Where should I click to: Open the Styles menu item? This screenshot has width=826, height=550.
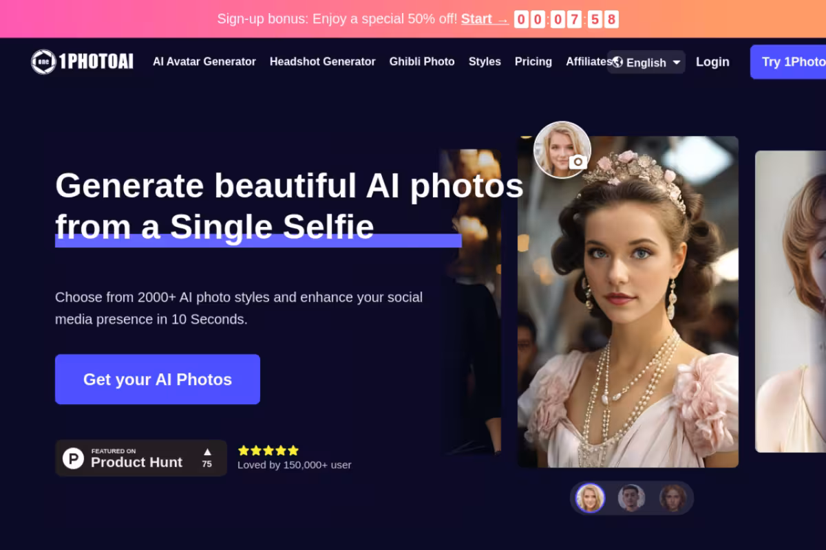pyautogui.click(x=485, y=62)
